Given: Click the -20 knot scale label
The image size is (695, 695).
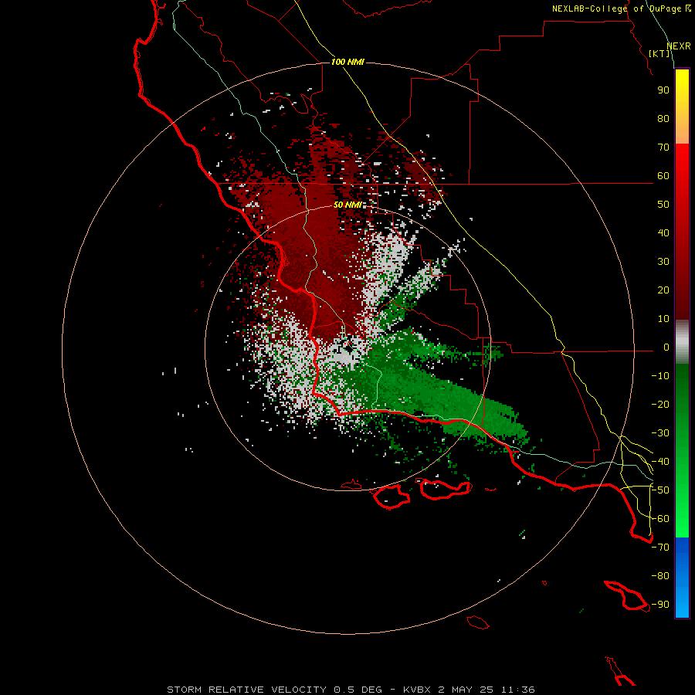Looking at the screenshot, I should click(x=660, y=405).
